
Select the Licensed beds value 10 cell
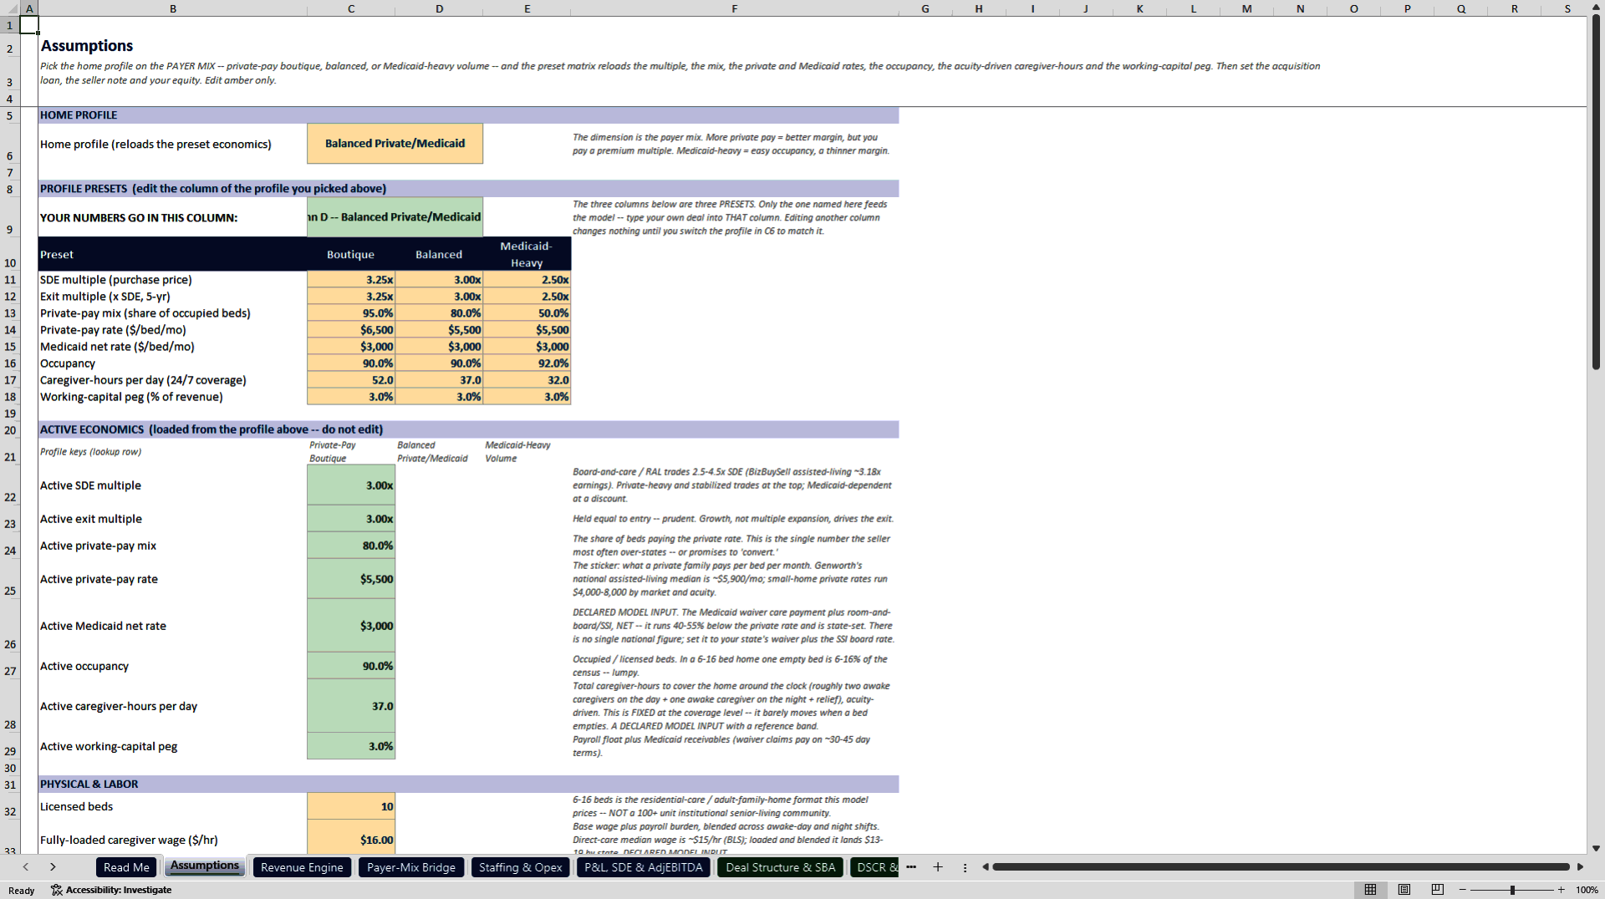(x=351, y=806)
